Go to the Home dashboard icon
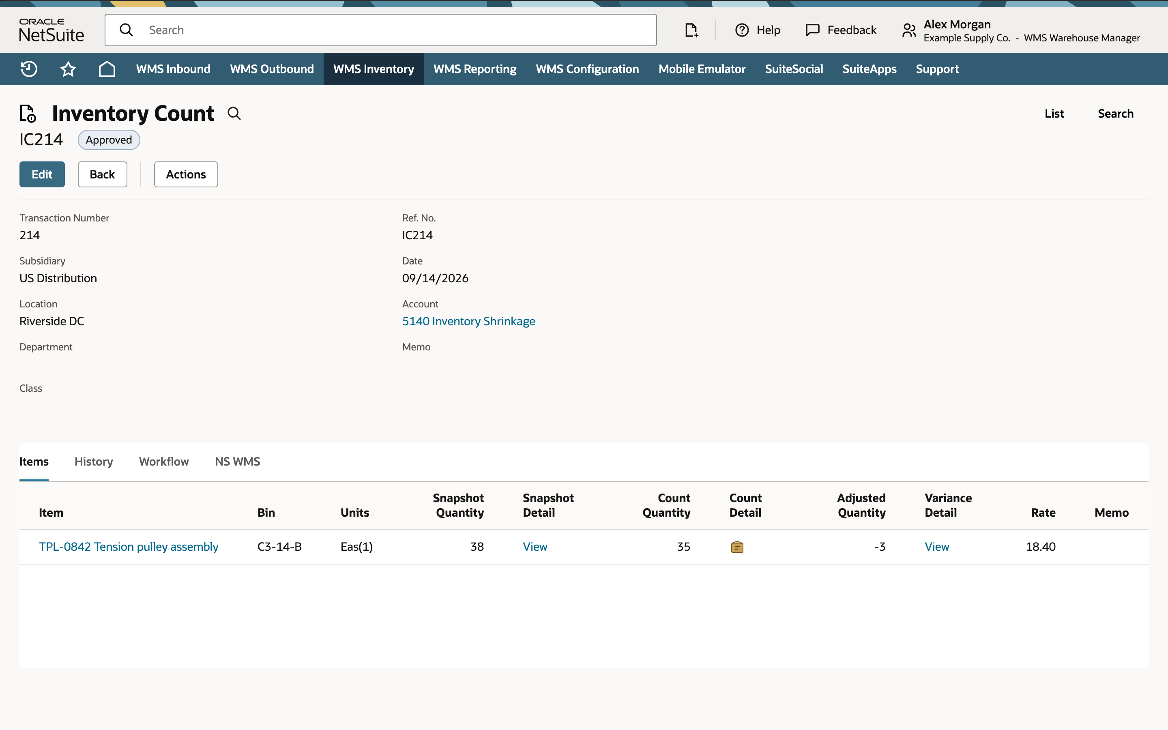This screenshot has width=1168, height=730. [x=107, y=69]
